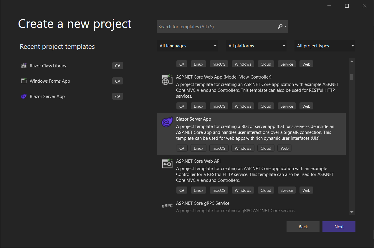Click the Web tag on the Blazor Server App
This screenshot has height=248, width=374.
(284, 148)
